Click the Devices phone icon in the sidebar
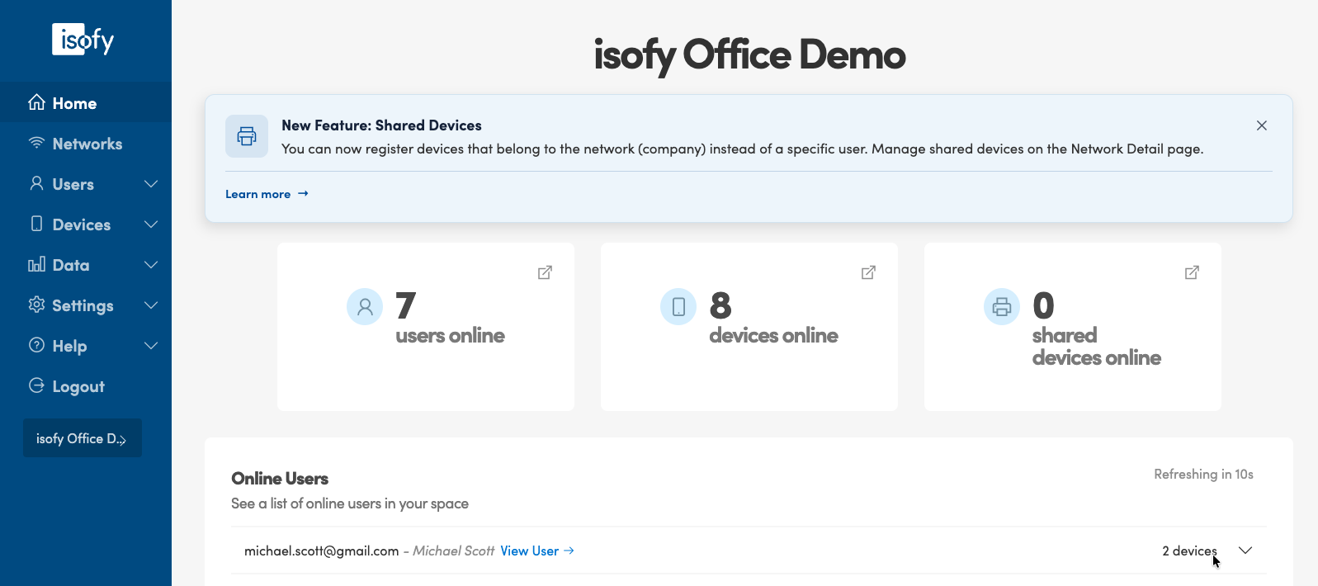The height and width of the screenshot is (586, 1318). (x=36, y=224)
